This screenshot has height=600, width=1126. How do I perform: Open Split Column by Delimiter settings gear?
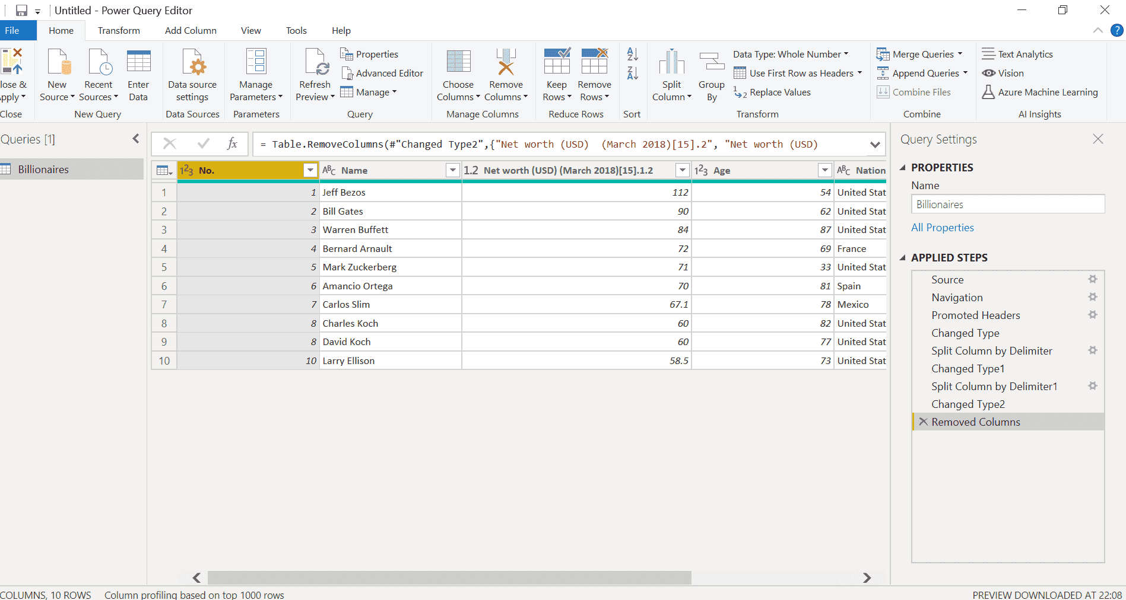(x=1092, y=350)
